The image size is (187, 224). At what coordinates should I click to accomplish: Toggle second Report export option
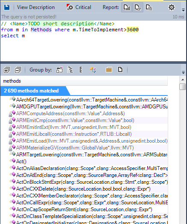pyautogui.click(x=138, y=7)
